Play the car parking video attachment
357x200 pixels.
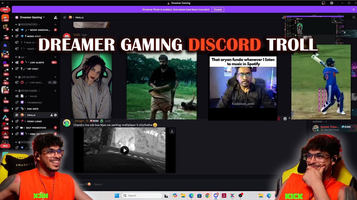[124, 150]
